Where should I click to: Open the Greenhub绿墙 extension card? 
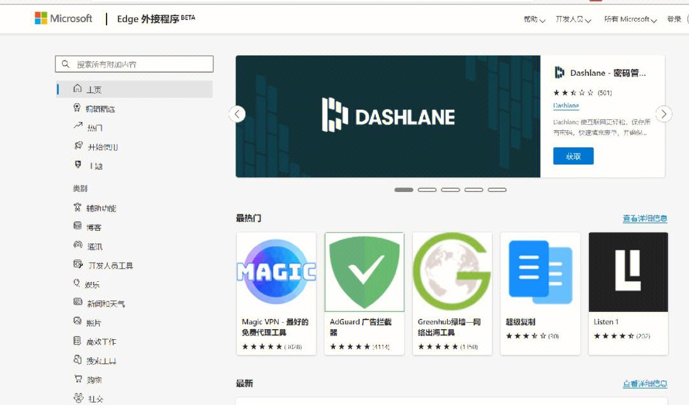click(x=452, y=293)
